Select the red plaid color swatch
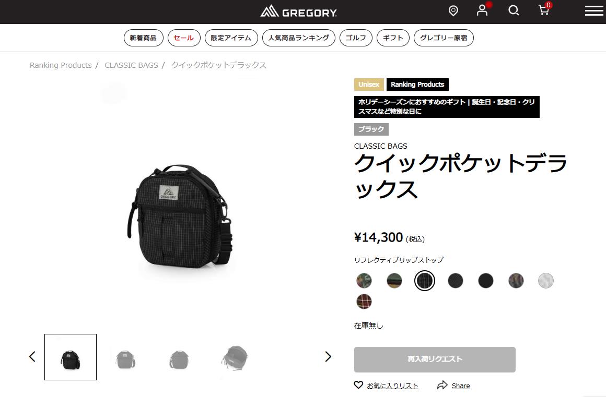The height and width of the screenshot is (397, 606). coord(364,302)
